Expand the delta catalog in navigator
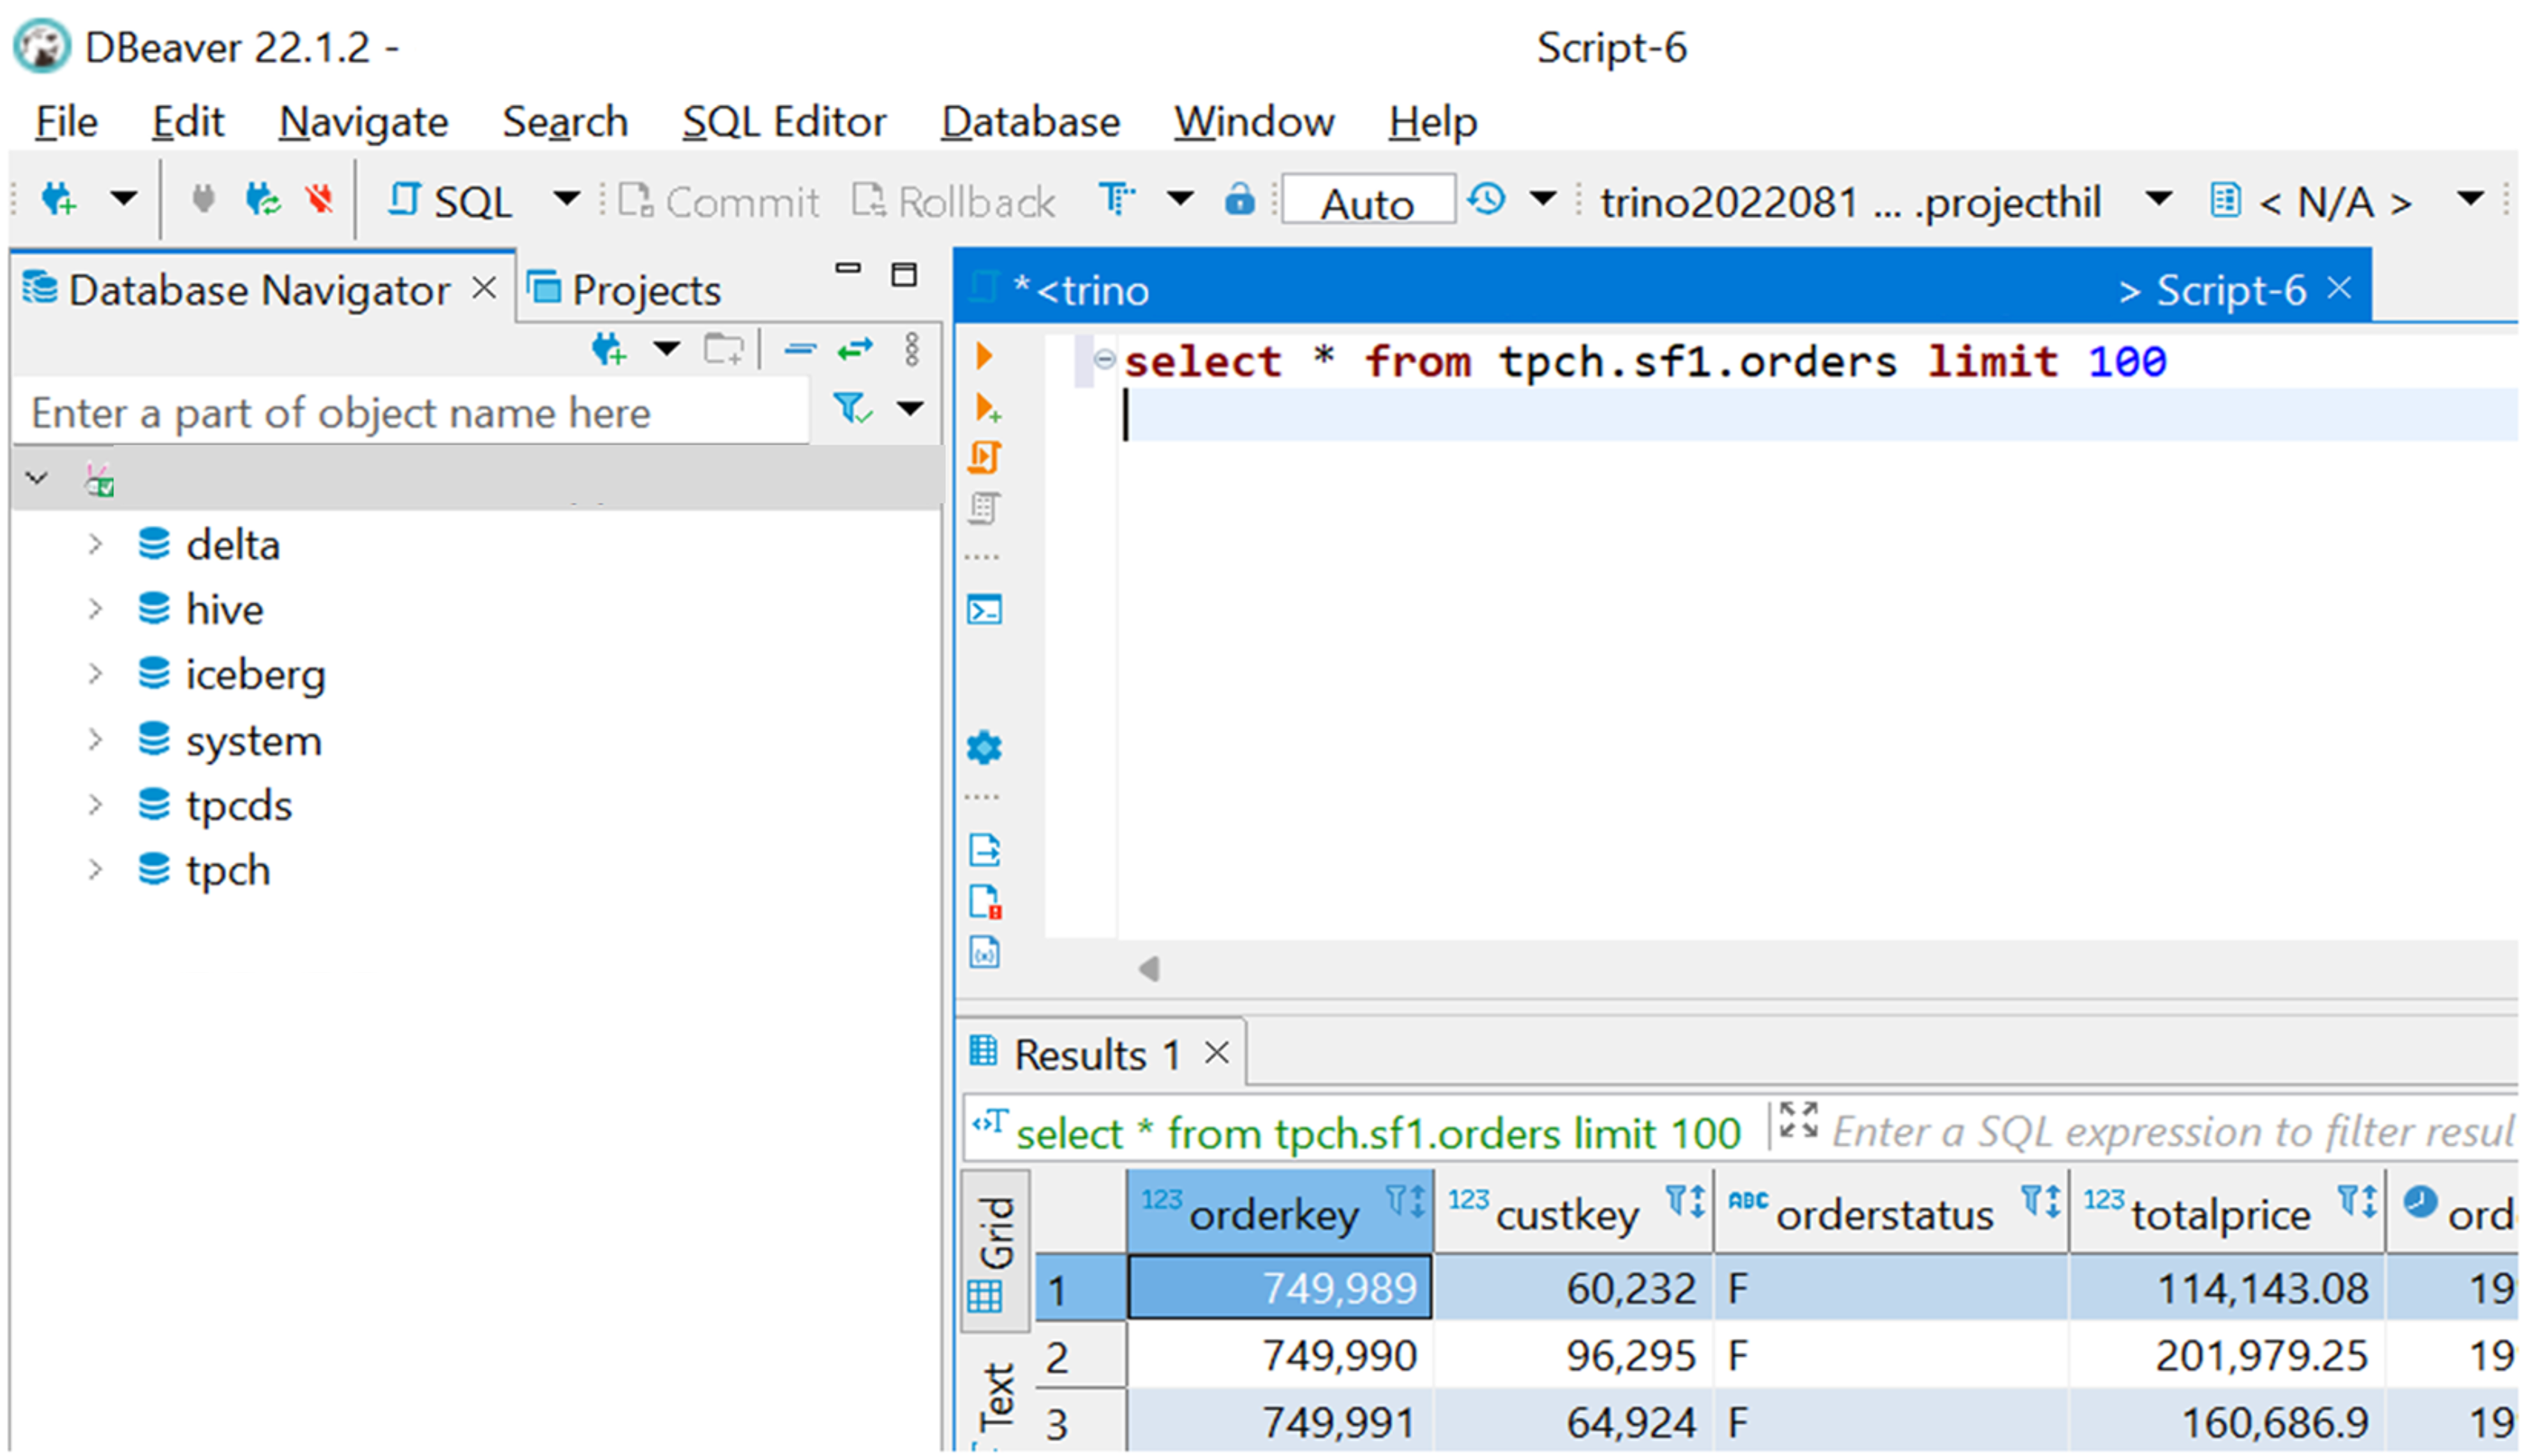 point(92,544)
